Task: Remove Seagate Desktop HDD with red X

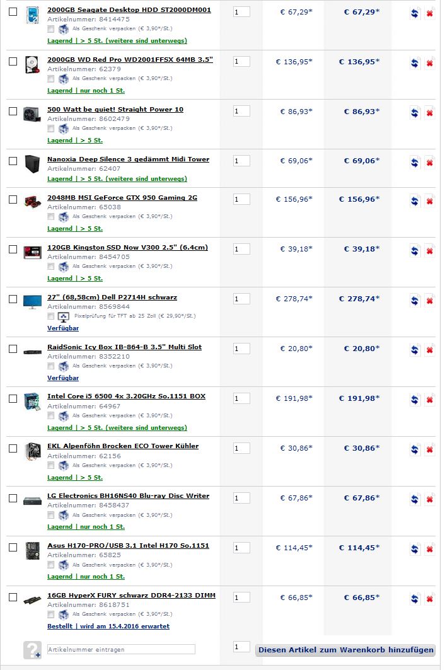Action: (x=430, y=13)
